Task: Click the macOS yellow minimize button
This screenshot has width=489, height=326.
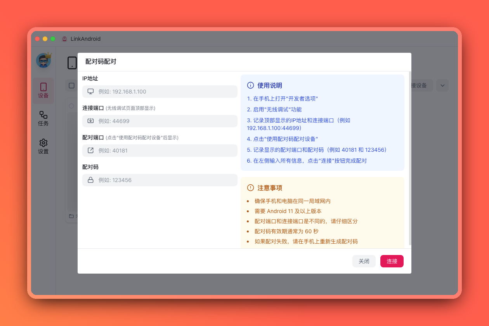Action: 45,39
